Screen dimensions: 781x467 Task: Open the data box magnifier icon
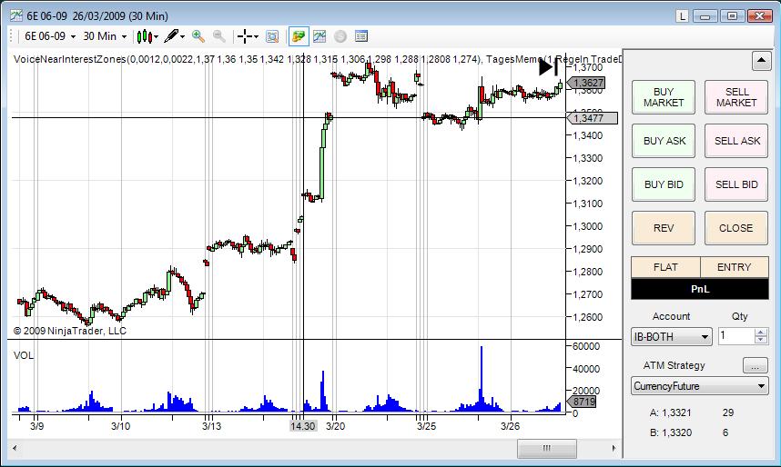point(272,36)
